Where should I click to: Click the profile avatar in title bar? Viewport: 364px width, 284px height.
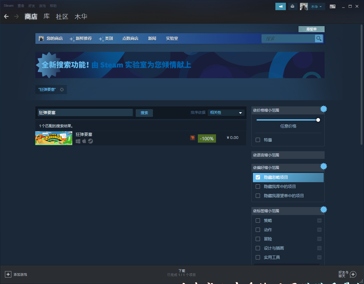tap(304, 6)
